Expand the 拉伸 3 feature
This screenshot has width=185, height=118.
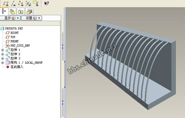(x=2, y=58)
